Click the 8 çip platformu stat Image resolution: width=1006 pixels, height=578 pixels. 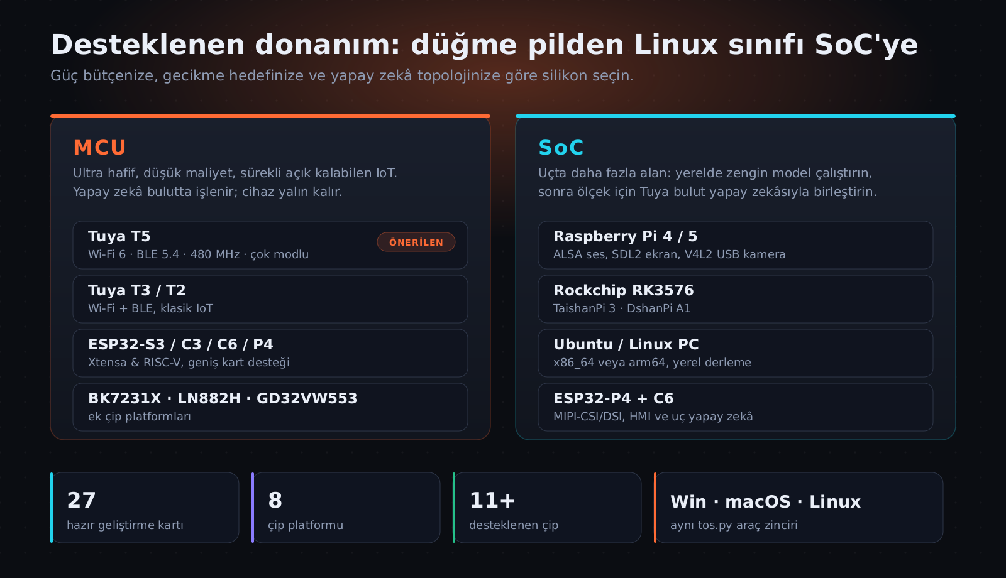click(346, 508)
